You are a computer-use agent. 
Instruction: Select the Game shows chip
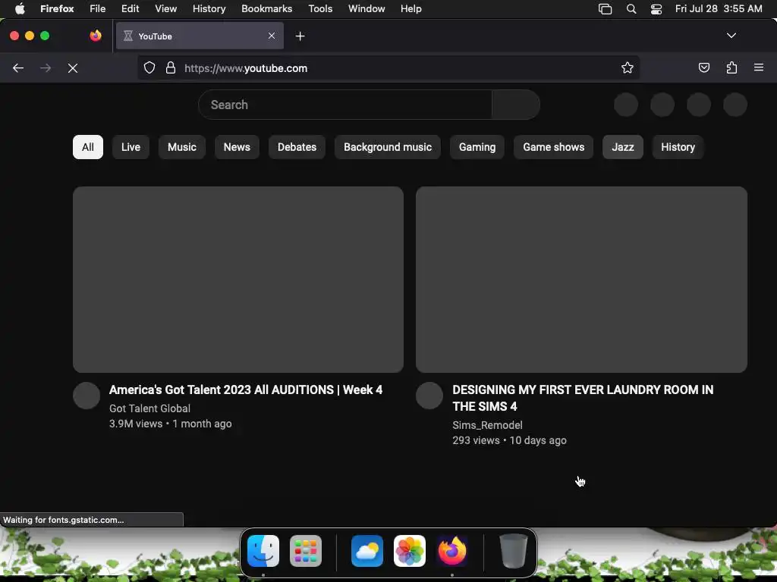pyautogui.click(x=553, y=147)
